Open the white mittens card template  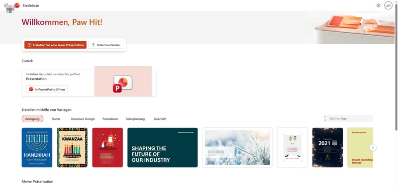click(293, 147)
